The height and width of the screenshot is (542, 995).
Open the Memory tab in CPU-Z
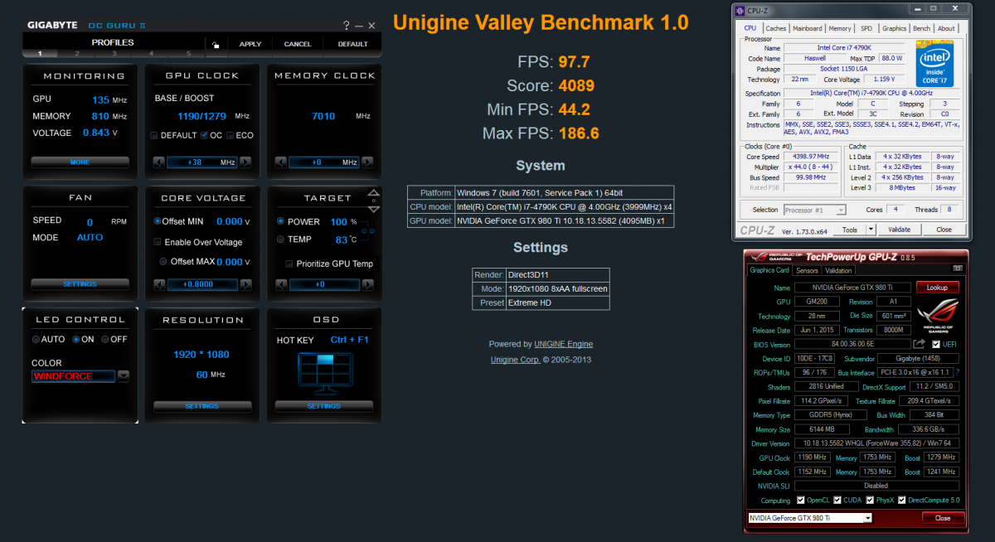coord(840,28)
